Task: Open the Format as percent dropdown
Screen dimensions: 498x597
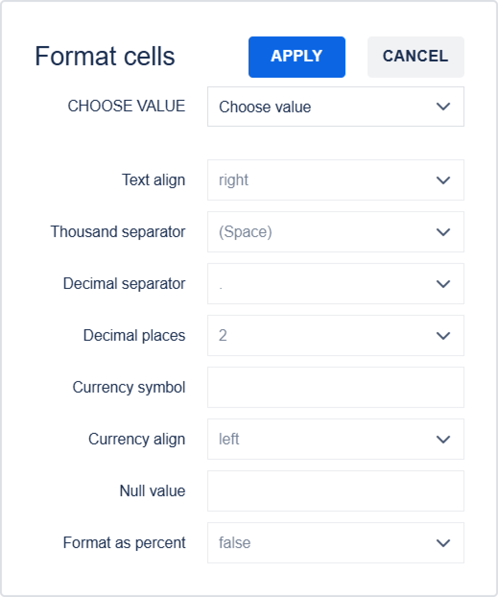Action: [335, 543]
